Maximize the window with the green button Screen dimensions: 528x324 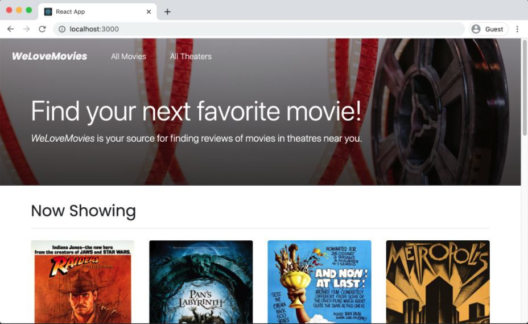click(x=29, y=10)
